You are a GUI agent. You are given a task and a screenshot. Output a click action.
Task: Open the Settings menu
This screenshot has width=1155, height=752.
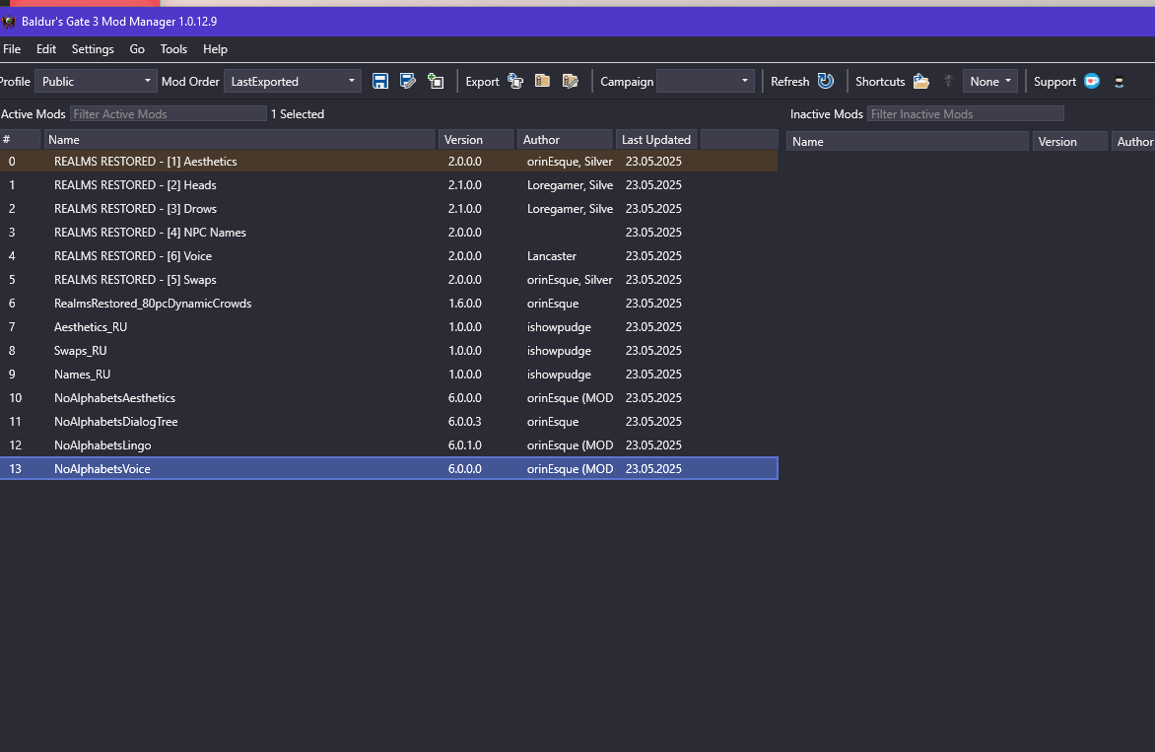pos(93,49)
